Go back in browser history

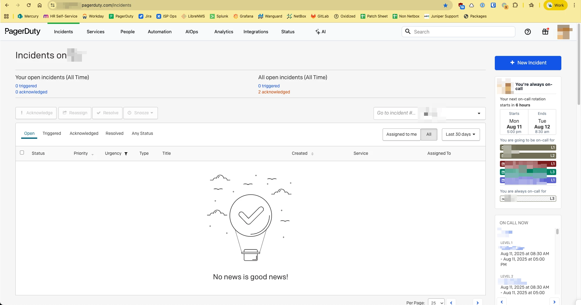coord(7,5)
